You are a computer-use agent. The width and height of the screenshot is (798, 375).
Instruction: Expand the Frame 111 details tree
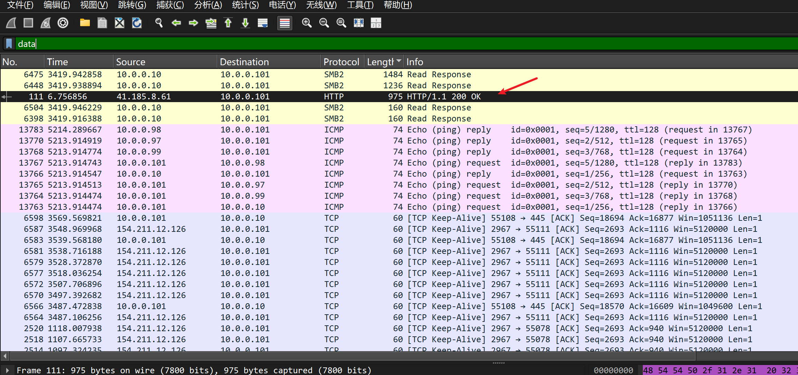click(7, 370)
